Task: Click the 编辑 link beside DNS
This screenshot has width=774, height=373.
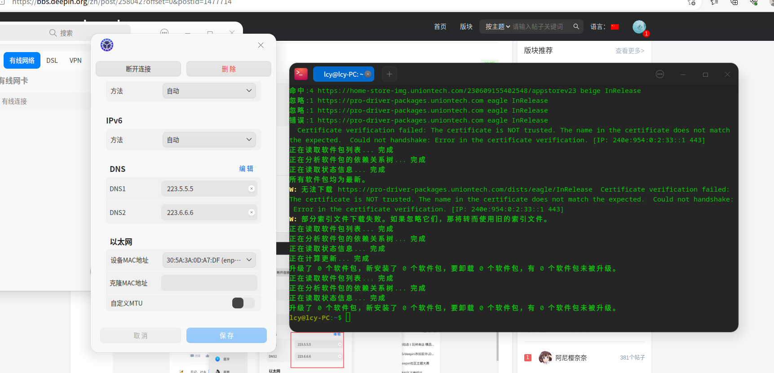Action: pos(246,169)
